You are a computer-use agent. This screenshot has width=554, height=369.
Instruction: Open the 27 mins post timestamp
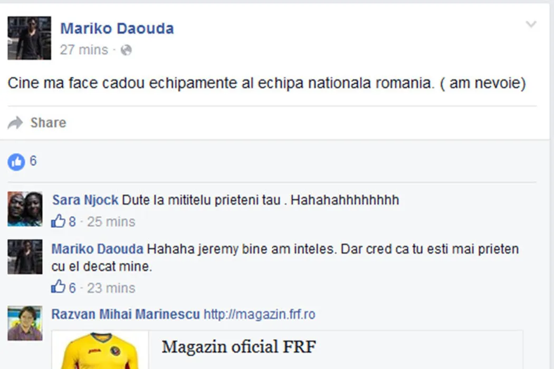(84, 50)
